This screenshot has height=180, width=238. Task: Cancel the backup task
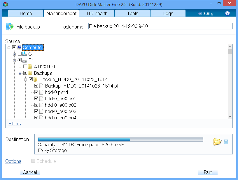(x=30, y=172)
